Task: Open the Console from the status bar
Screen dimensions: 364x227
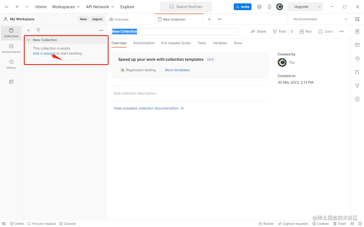Action: pos(68,224)
